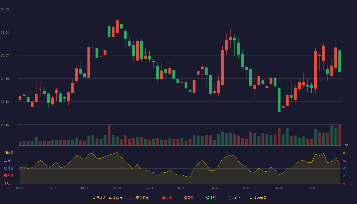Click the 34.02 price axis label
The image size is (357, 204).
tap(5, 9)
